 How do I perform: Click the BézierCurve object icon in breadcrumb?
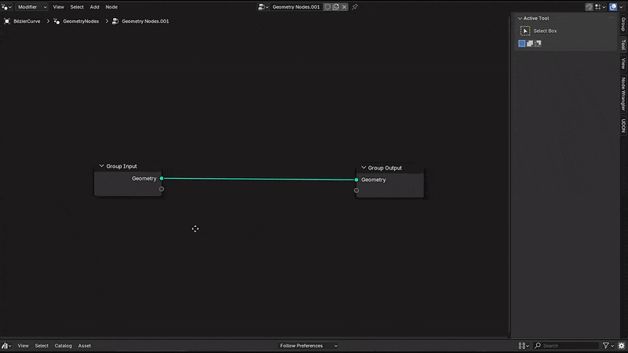[x=7, y=21]
